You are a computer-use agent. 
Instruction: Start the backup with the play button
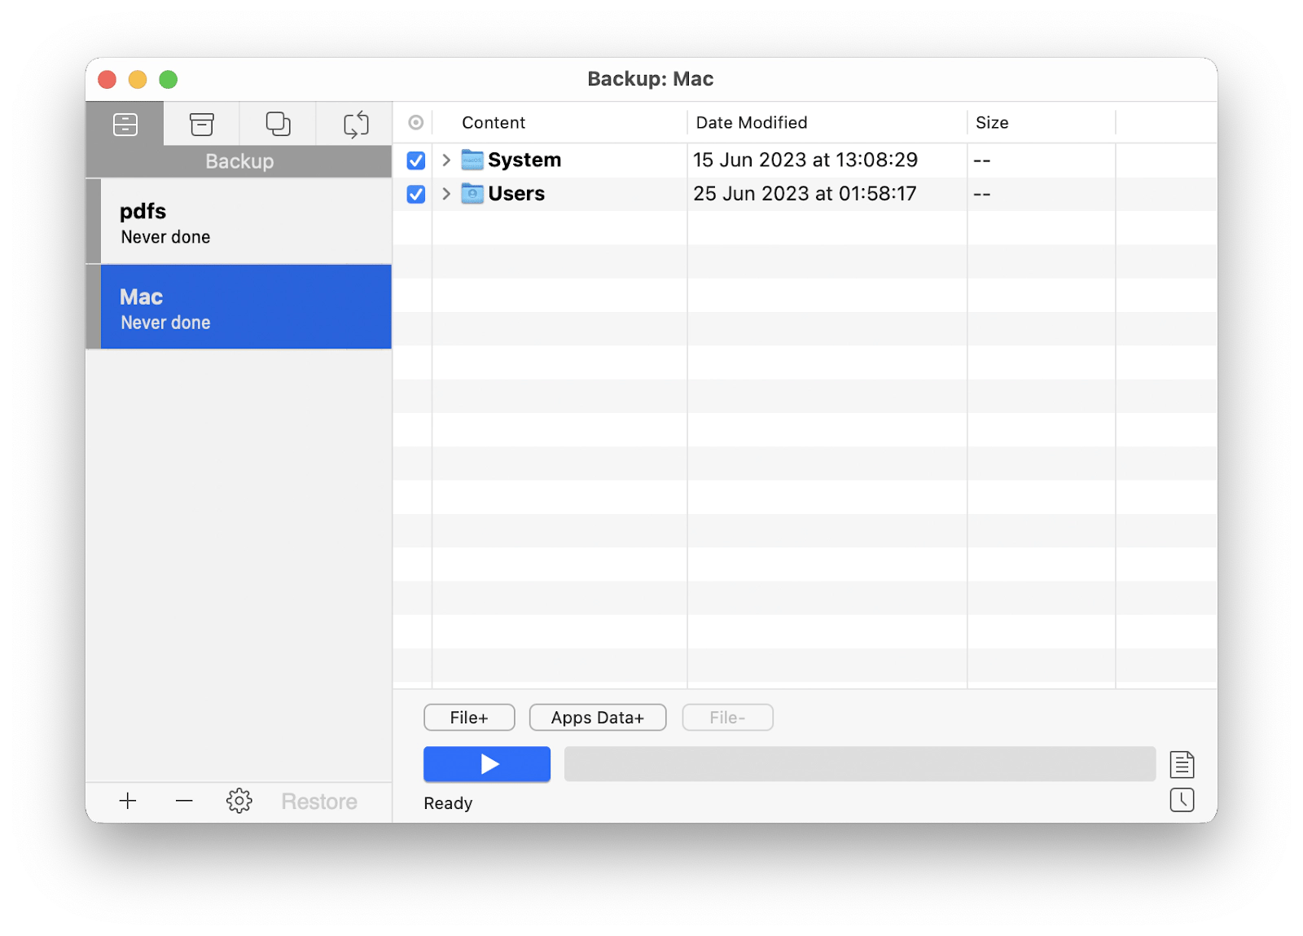coord(487,764)
